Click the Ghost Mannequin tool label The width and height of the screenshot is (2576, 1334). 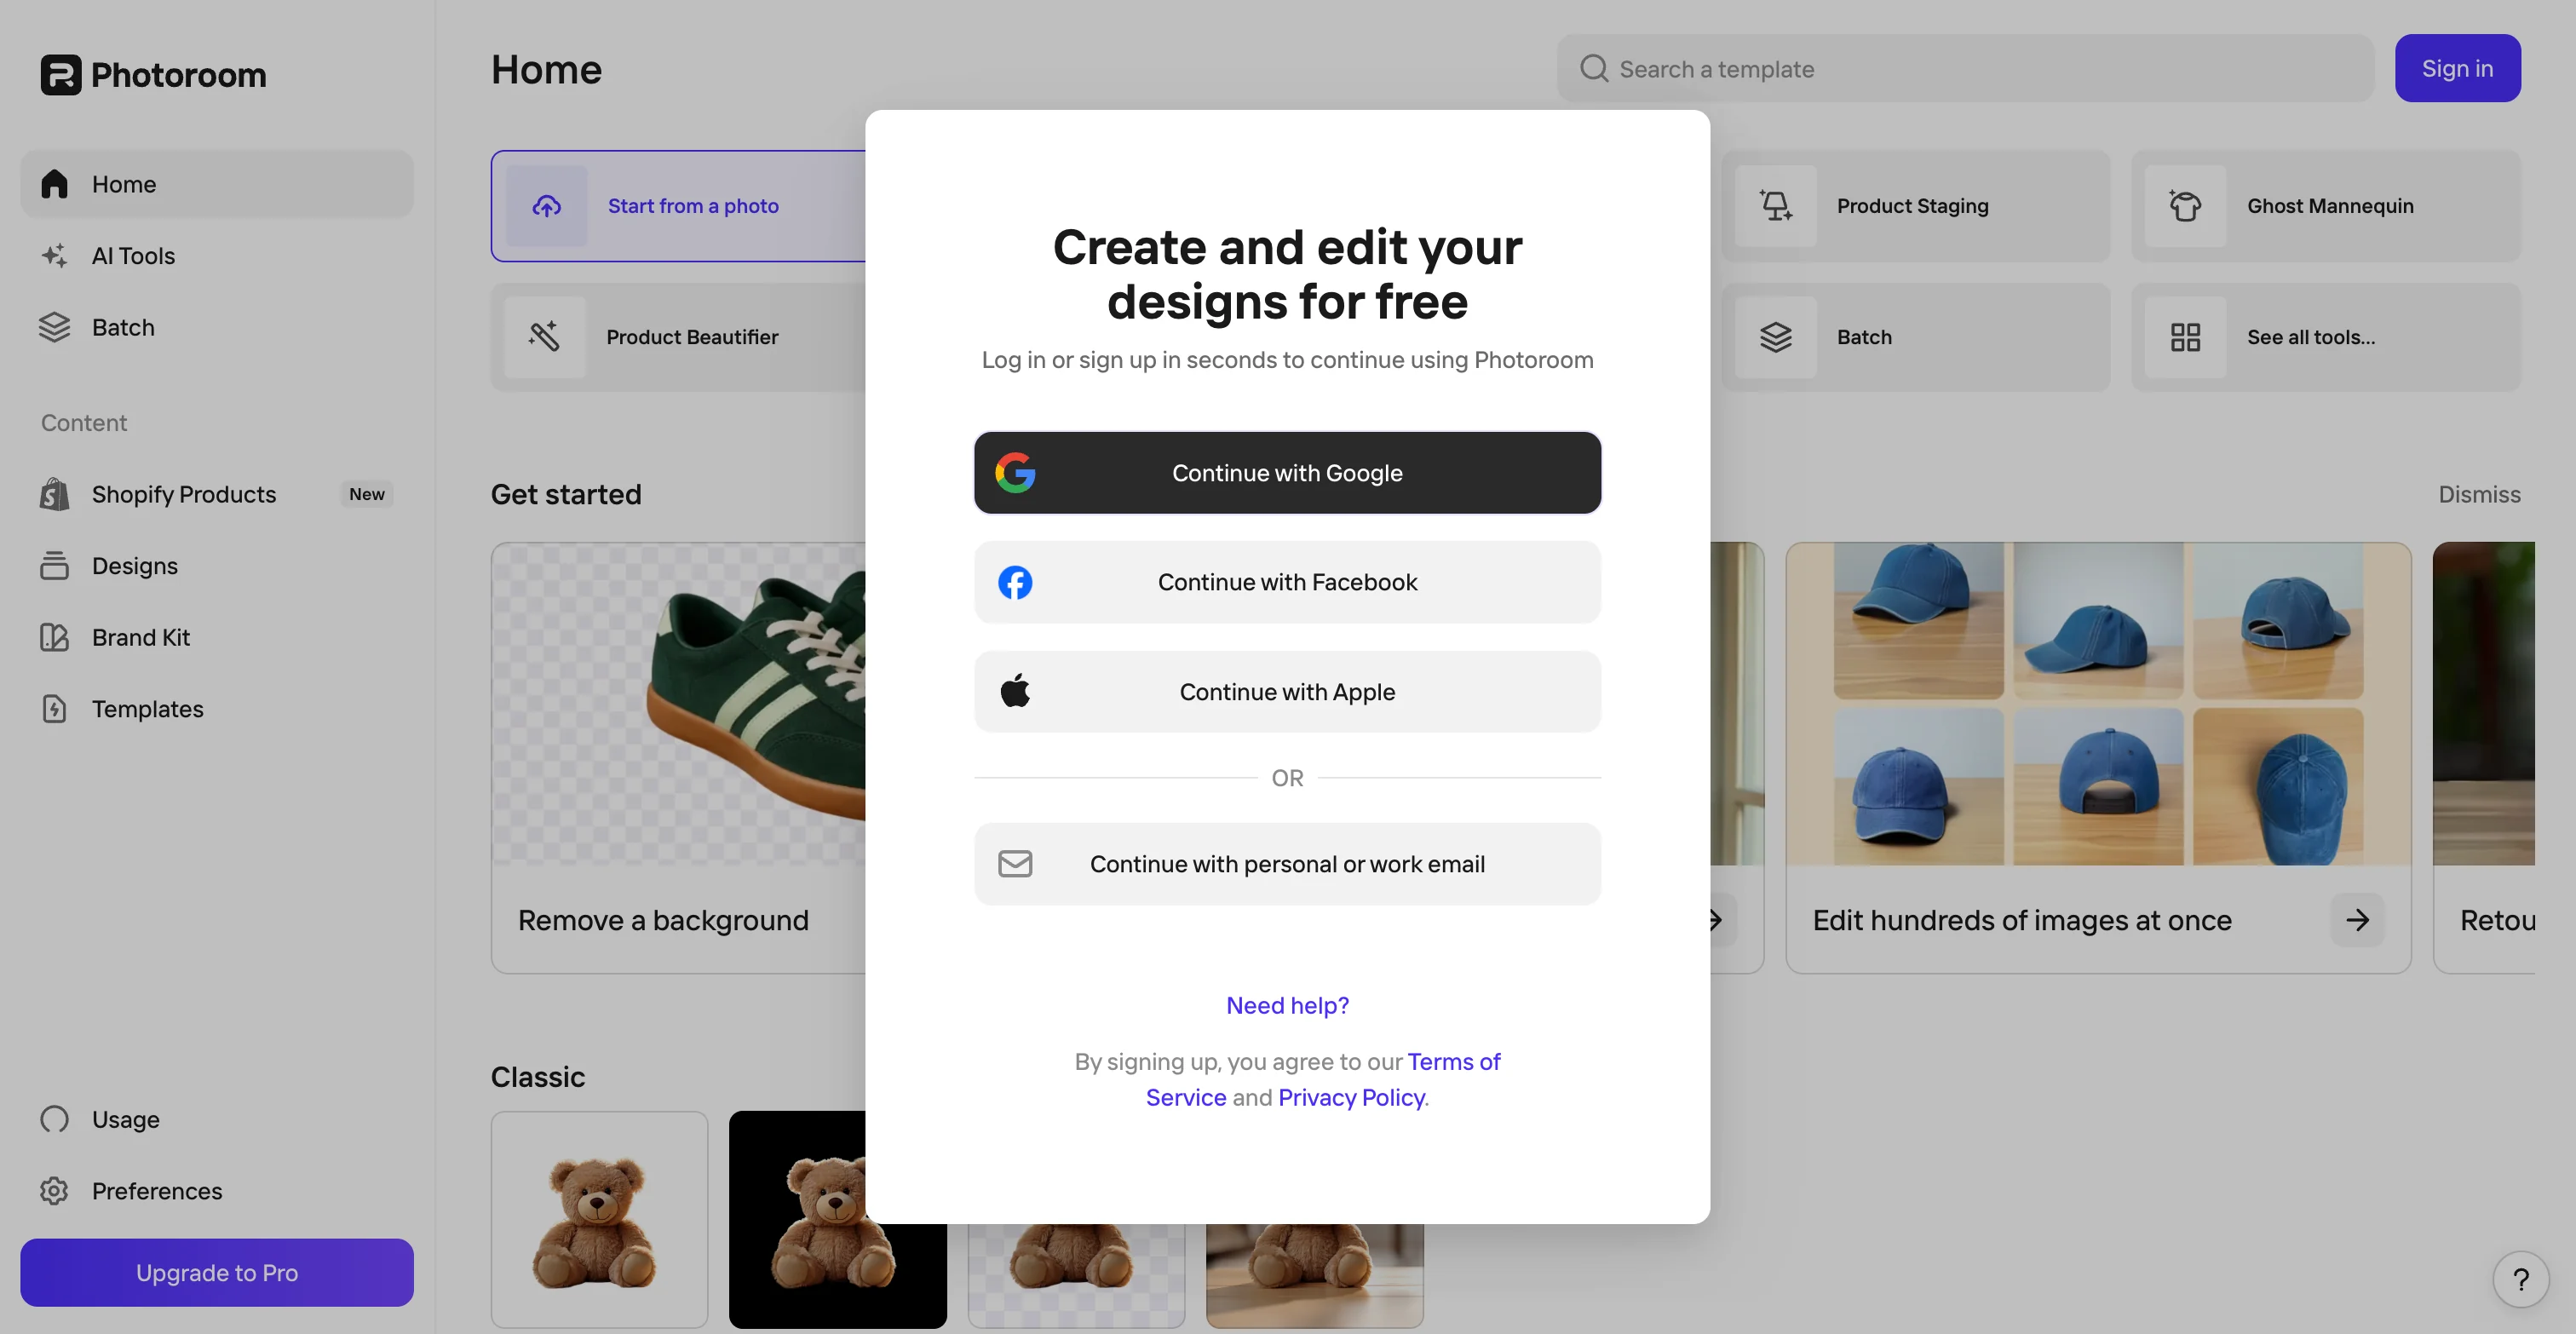2330,206
